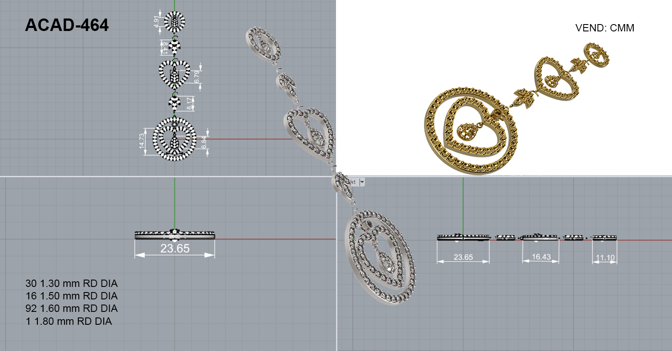The height and width of the screenshot is (351, 672).
Task: Click the 6.84 dimension text
Action: 204,142
